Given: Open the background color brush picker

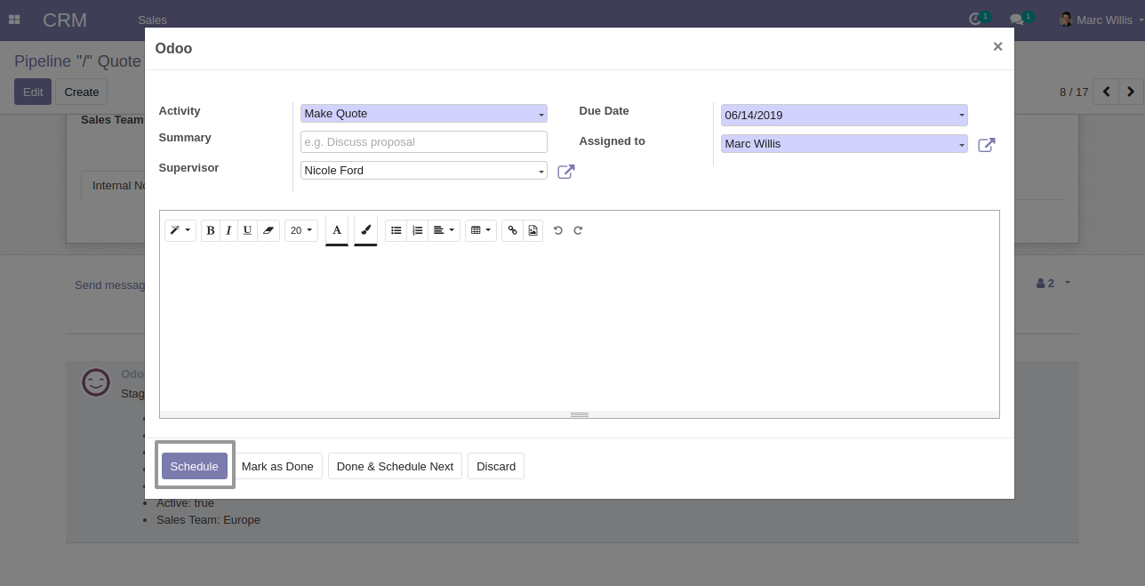Looking at the screenshot, I should click(365, 230).
